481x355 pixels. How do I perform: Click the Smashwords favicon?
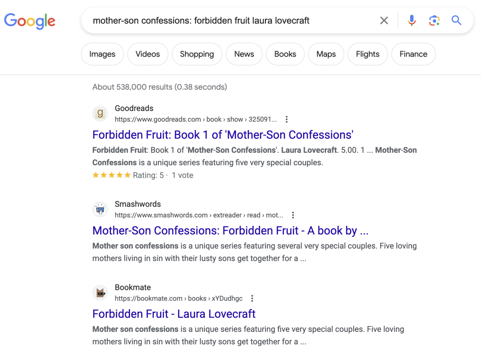(x=100, y=209)
